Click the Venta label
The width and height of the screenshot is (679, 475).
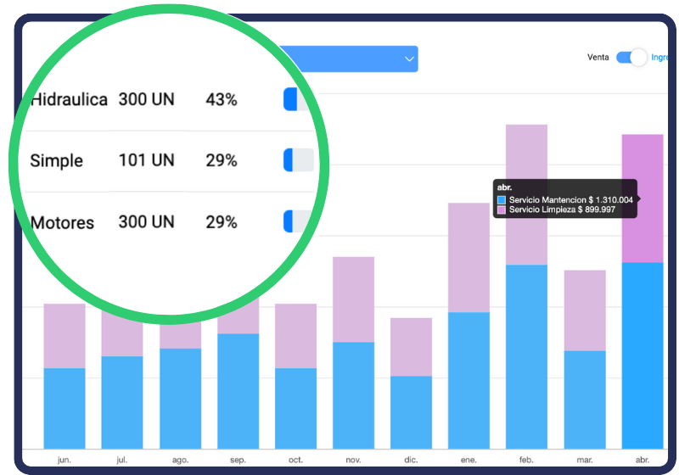coord(598,57)
